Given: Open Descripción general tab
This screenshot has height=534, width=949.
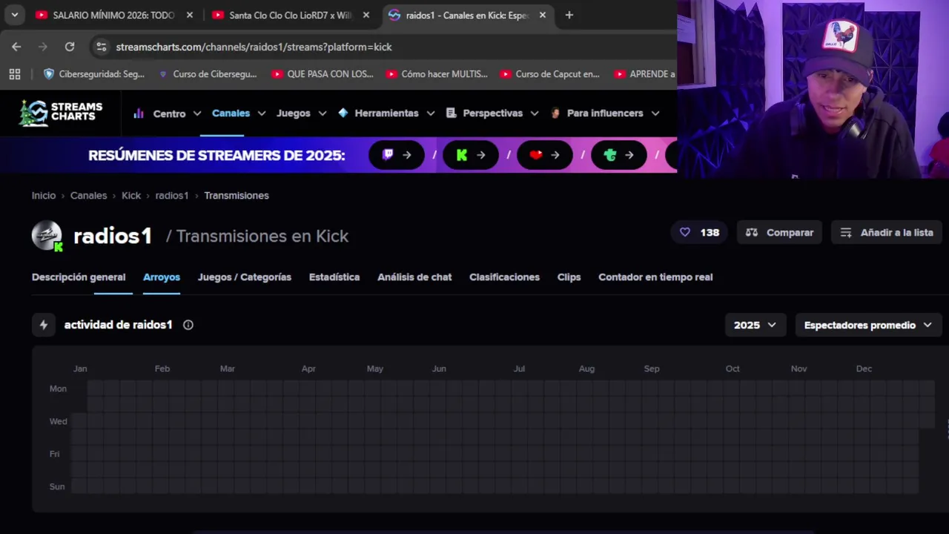Looking at the screenshot, I should coord(79,277).
